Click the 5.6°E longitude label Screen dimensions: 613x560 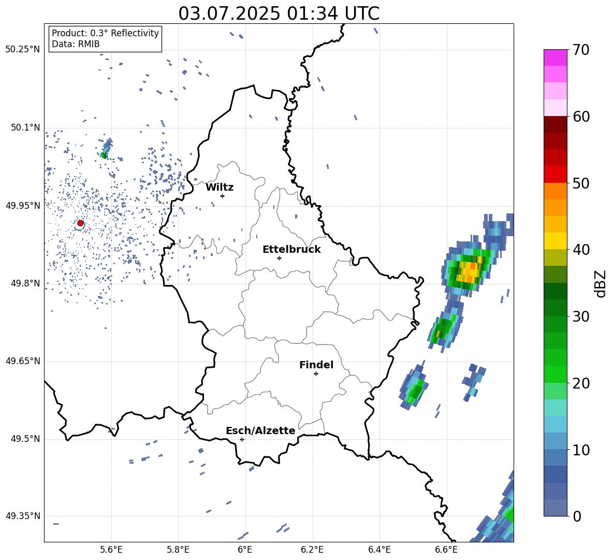111,550
